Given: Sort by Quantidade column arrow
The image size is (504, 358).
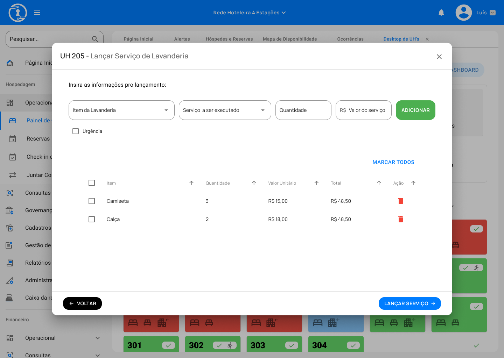Looking at the screenshot, I should pyautogui.click(x=254, y=183).
